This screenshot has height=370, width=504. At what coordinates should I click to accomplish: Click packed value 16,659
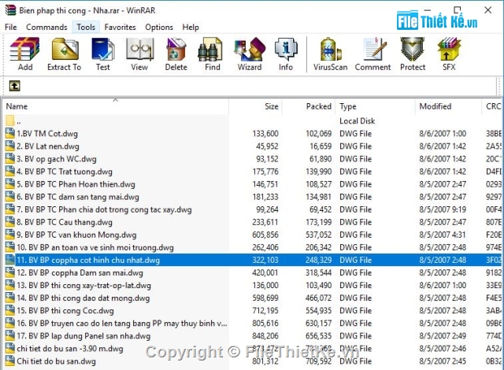321,146
